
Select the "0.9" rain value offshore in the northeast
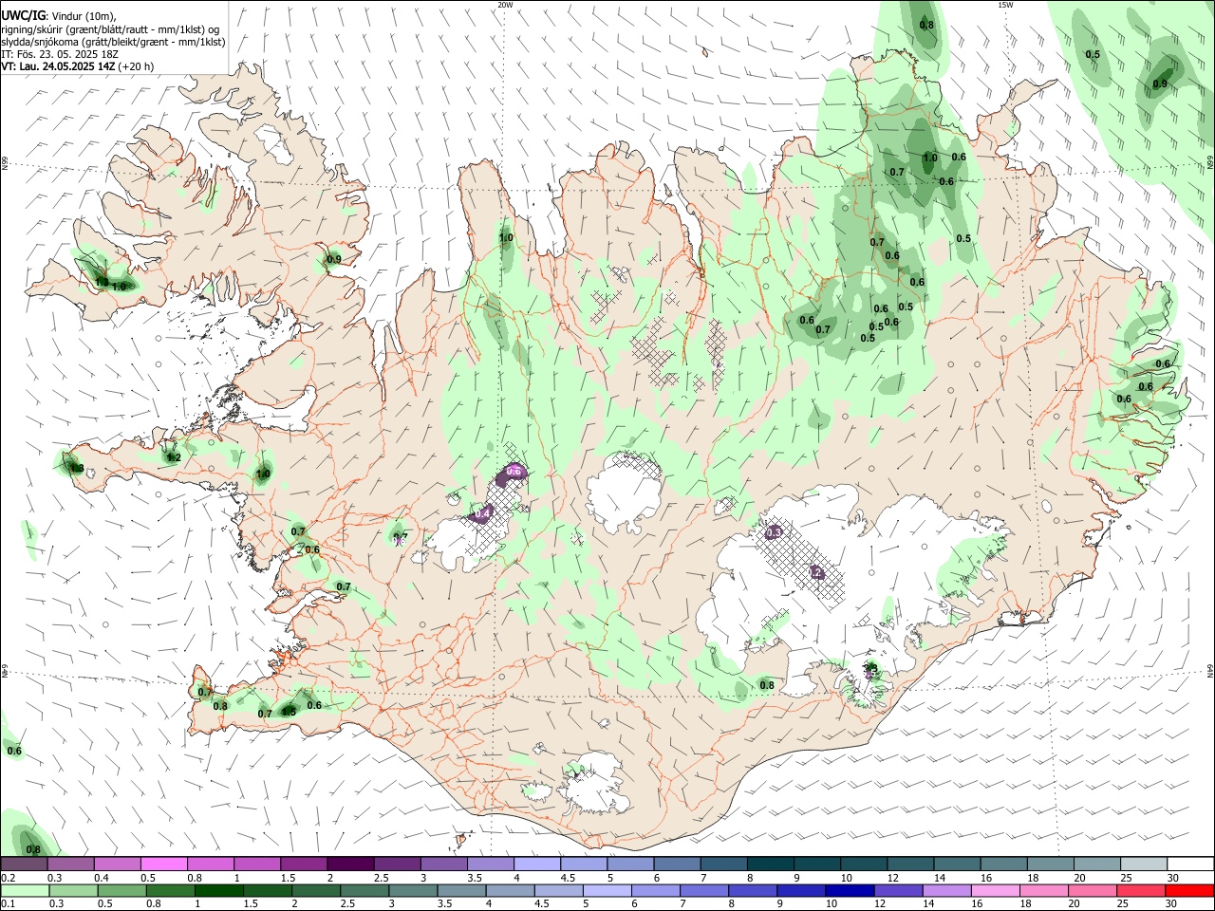pyautogui.click(x=1160, y=84)
